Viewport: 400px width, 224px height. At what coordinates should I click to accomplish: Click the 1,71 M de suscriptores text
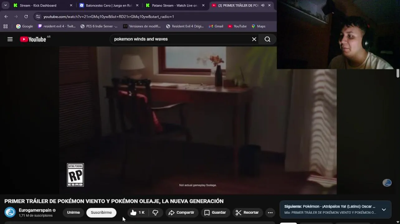click(x=36, y=216)
